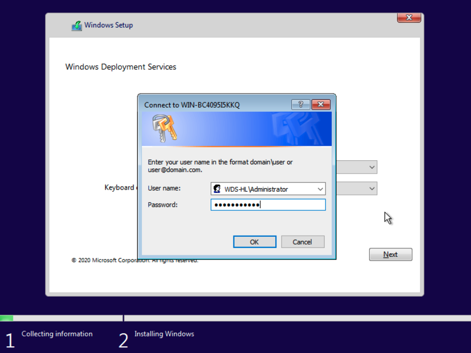Viewport: 471px width, 353px height.
Task: Click the 'User name:' label
Action: (x=164, y=188)
